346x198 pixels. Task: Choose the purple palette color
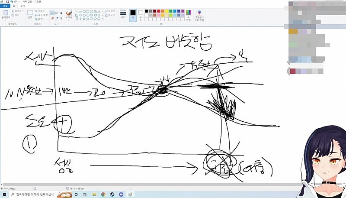click(x=183, y=11)
